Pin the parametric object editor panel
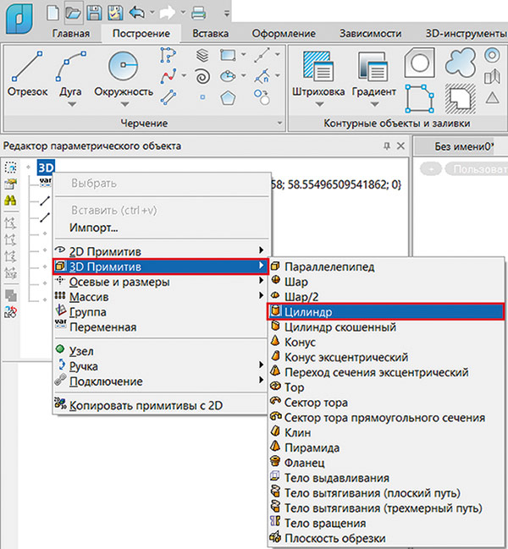 (x=388, y=146)
